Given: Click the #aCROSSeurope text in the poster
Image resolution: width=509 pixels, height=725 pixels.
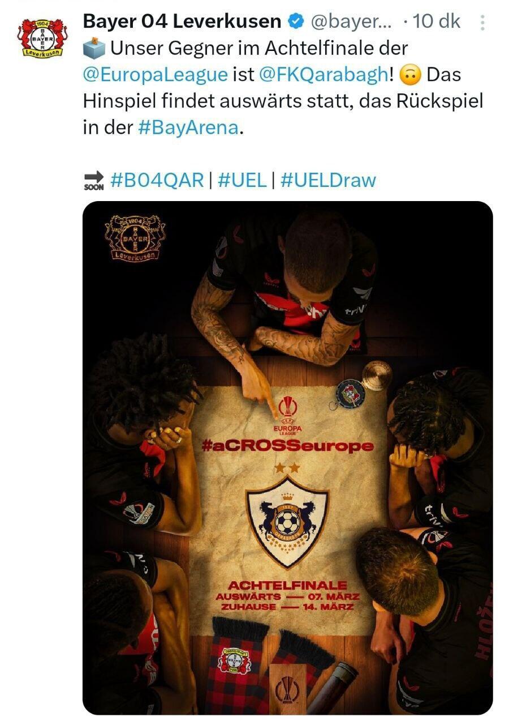Looking at the screenshot, I should 287,446.
